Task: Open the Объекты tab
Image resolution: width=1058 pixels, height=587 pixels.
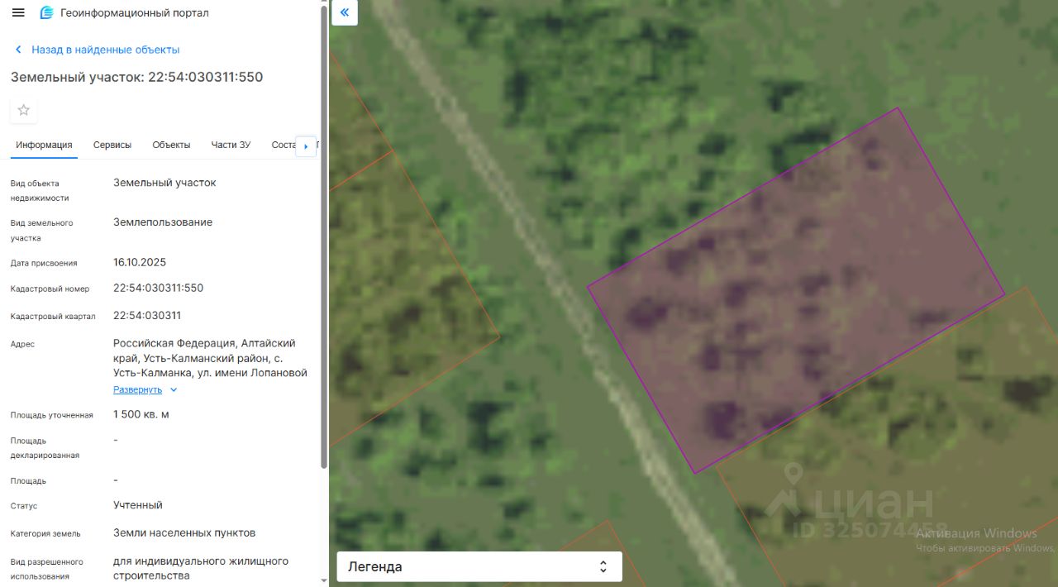Action: (171, 145)
